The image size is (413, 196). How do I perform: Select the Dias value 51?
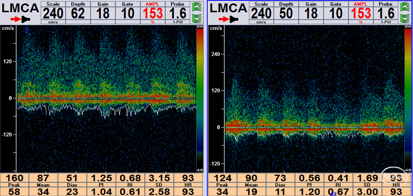click(72, 178)
